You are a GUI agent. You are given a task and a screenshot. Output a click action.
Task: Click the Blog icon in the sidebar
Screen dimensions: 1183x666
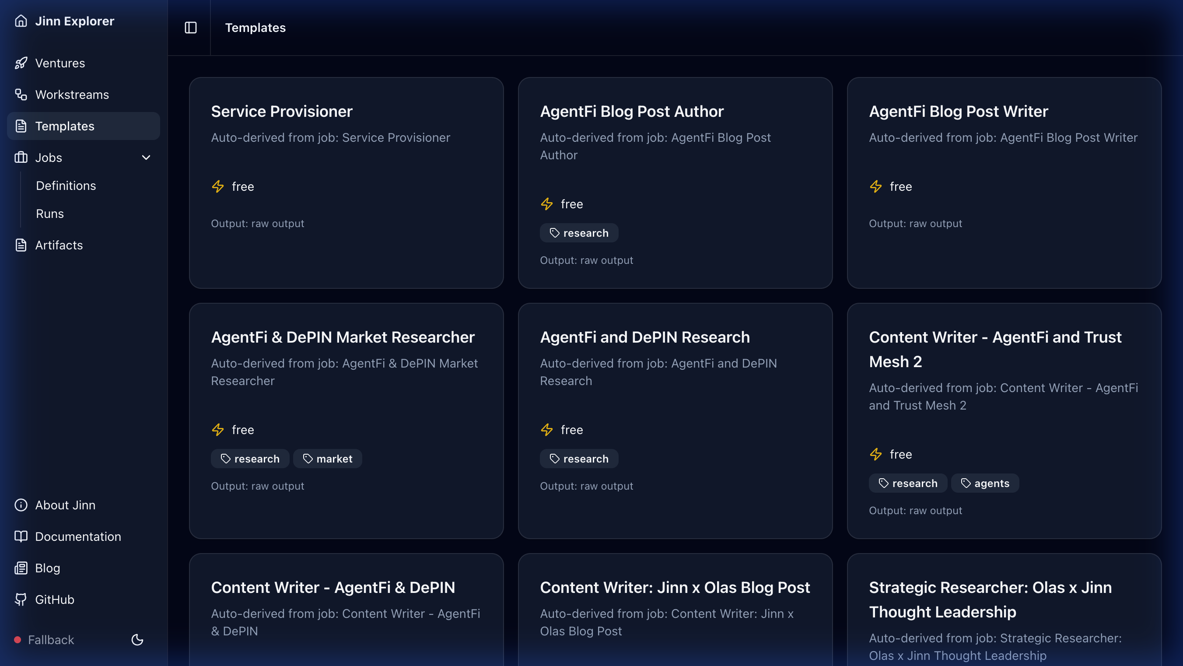[x=21, y=568]
